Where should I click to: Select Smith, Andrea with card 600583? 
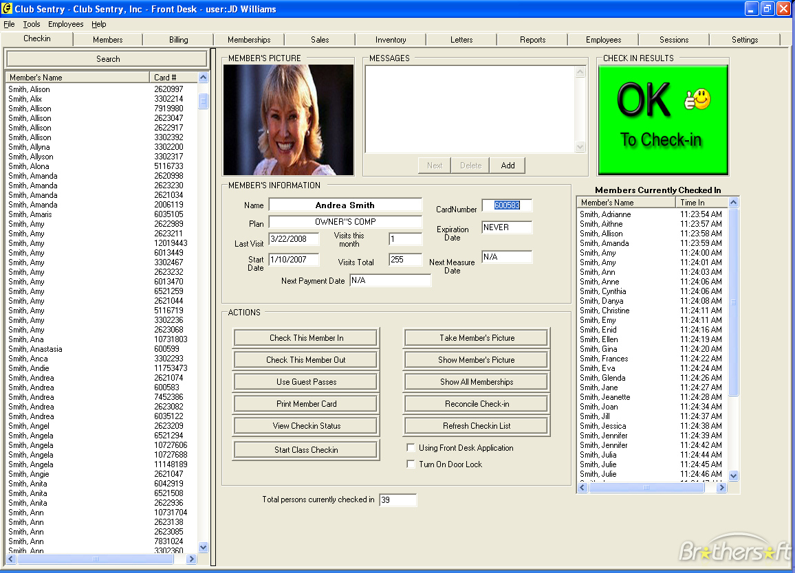(x=101, y=387)
